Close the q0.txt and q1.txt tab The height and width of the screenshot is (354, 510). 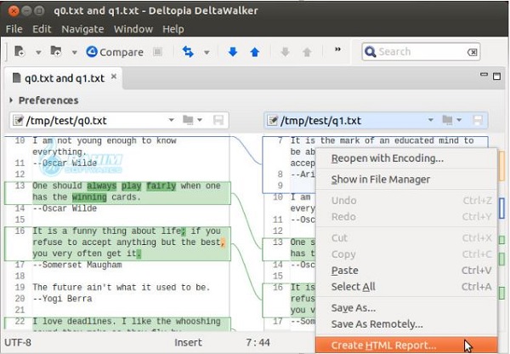(114, 77)
